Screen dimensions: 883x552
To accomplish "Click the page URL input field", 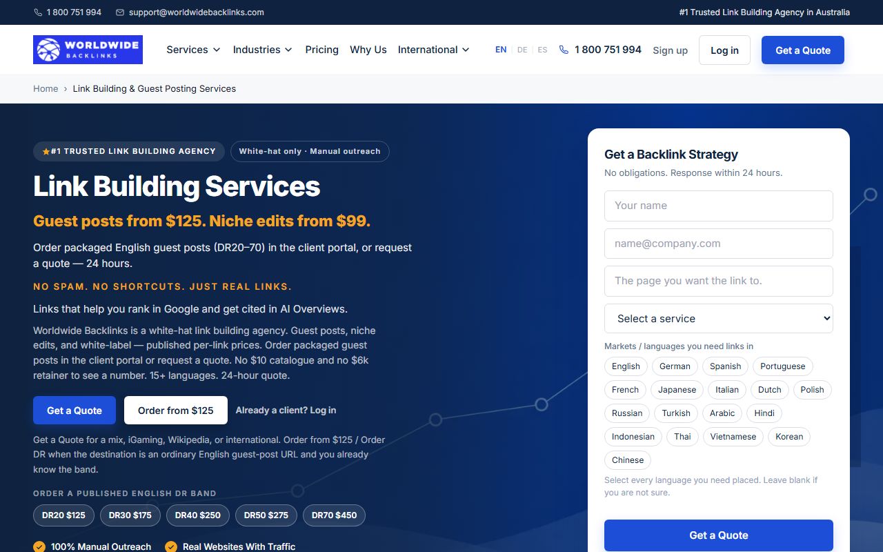I will (719, 281).
